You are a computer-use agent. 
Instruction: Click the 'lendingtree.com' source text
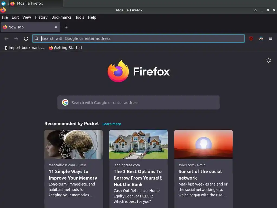(127, 165)
